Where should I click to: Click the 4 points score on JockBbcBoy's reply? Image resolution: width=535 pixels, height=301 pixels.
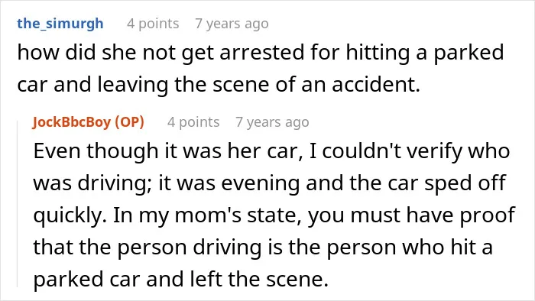tap(193, 122)
